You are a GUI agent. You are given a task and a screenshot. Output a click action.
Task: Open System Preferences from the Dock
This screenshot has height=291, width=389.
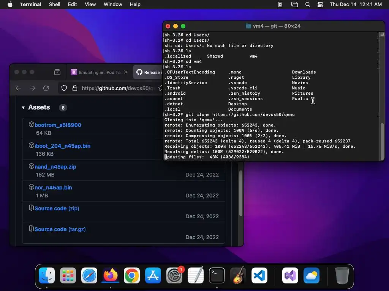(x=174, y=275)
